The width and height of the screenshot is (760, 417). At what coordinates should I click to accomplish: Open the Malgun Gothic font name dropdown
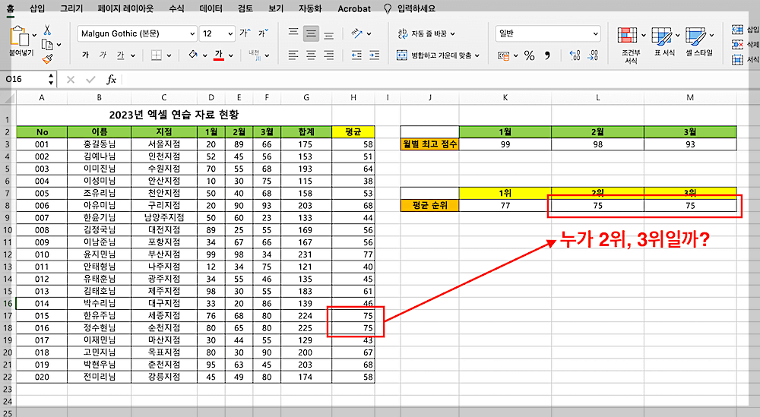click(192, 34)
